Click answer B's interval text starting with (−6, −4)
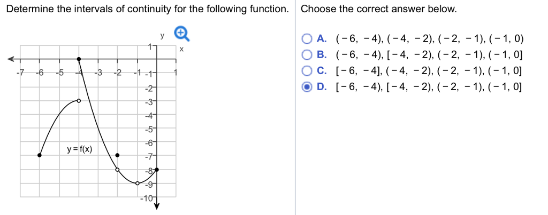 click(430, 54)
